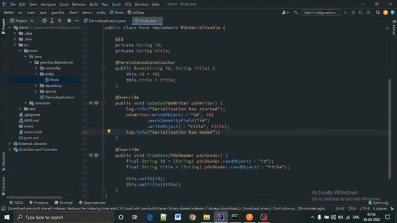Toggle the Project tool window strip button

pos(3,27)
